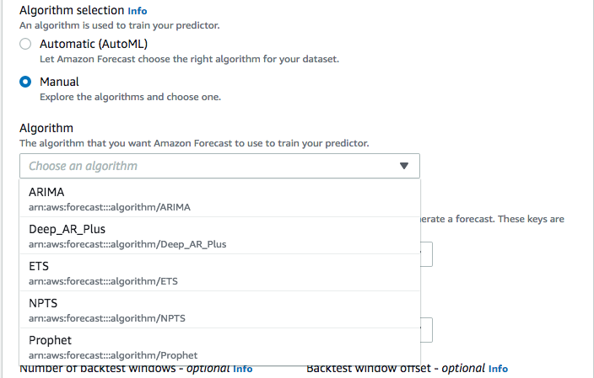Click the arn:aws:forecast:::algorithm/NPTS text

pos(107,318)
